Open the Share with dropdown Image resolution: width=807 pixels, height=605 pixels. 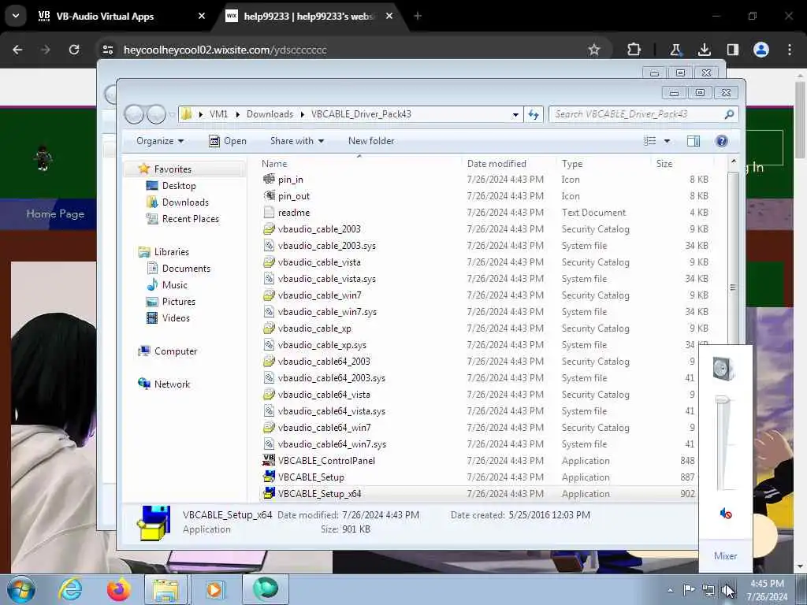click(x=297, y=141)
